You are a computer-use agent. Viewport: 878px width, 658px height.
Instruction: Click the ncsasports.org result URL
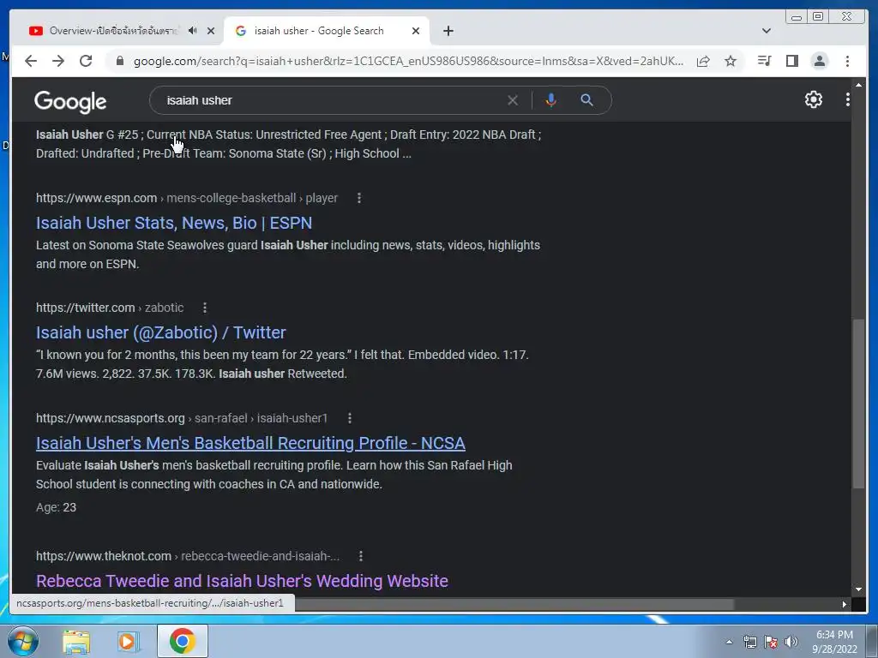coord(182,418)
